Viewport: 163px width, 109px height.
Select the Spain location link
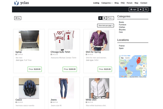(121, 48)
